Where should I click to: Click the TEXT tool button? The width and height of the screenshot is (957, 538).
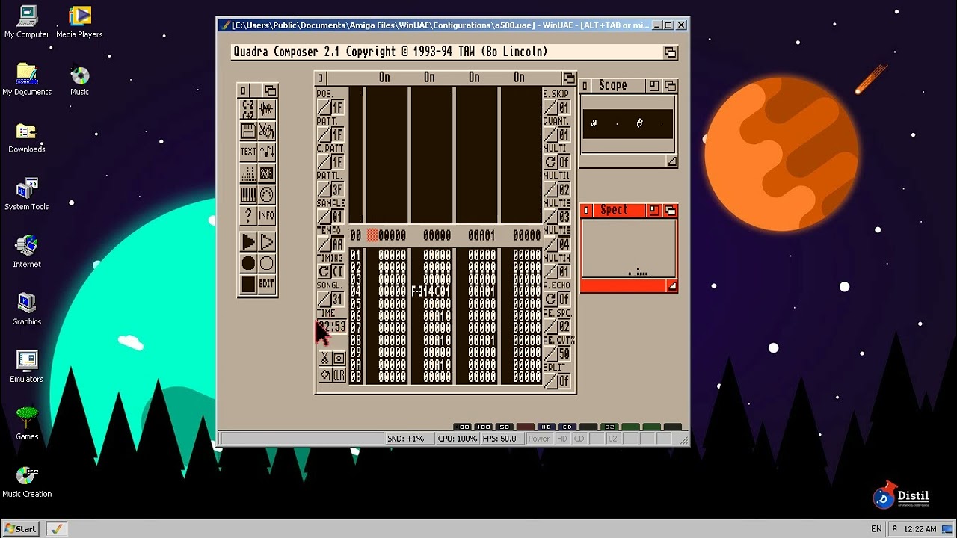248,152
